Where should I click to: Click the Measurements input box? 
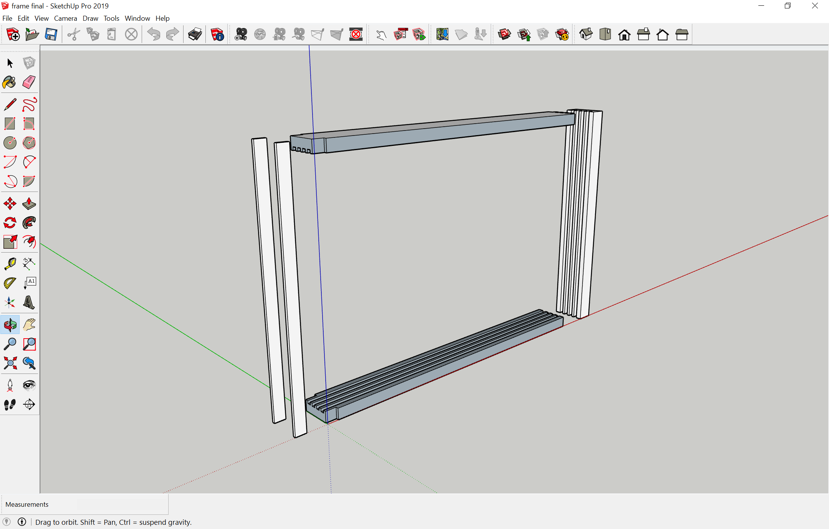(121, 504)
